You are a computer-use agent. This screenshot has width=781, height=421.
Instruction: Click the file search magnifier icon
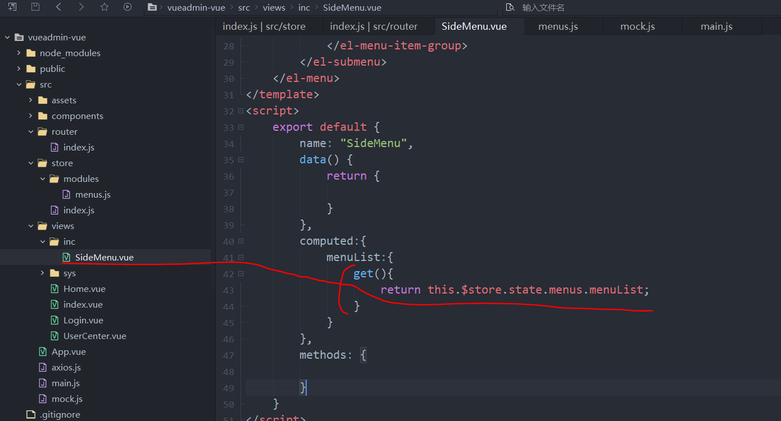pos(510,7)
